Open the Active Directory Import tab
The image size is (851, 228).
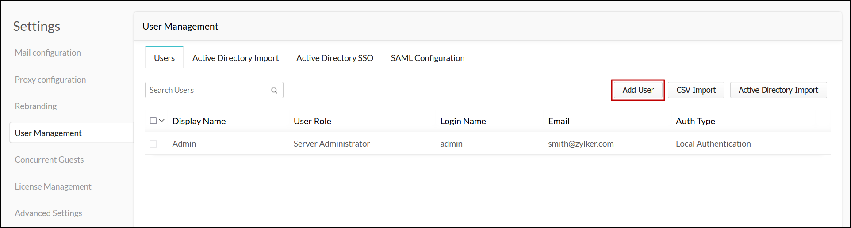235,58
